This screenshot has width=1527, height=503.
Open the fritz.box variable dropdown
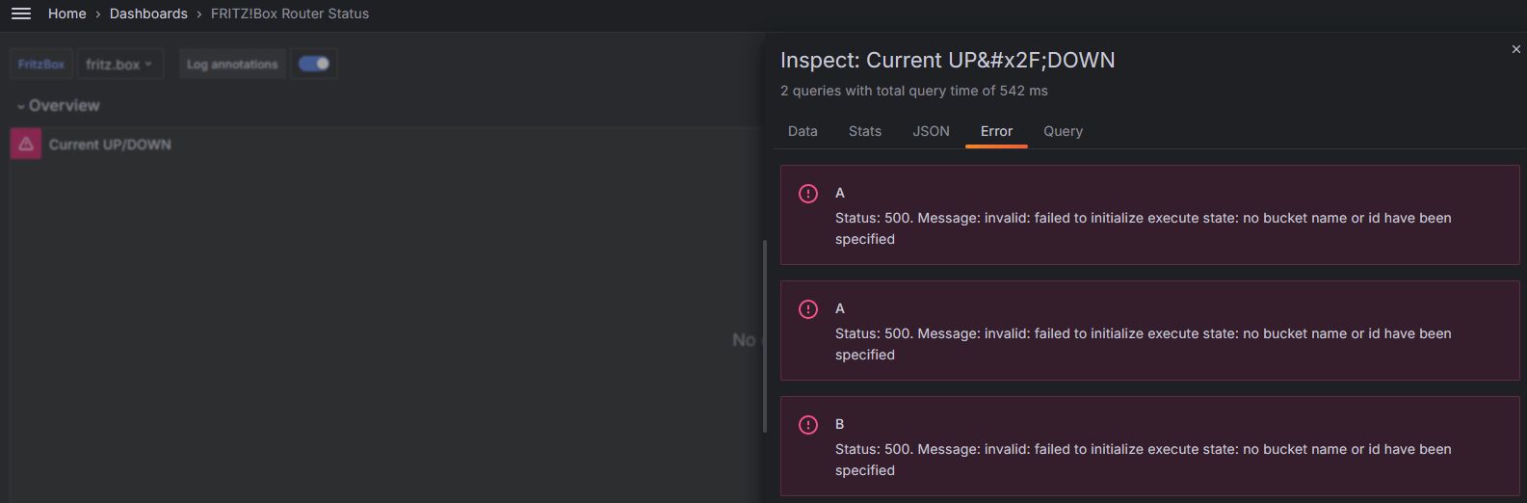119,65
